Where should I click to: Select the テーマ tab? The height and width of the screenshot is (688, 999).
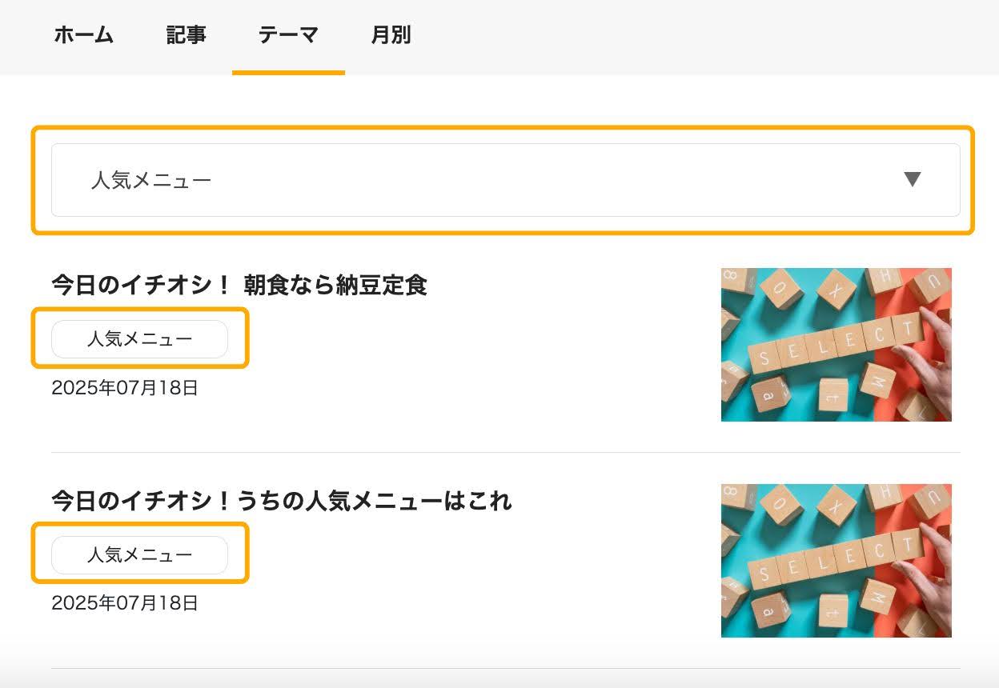tap(288, 35)
